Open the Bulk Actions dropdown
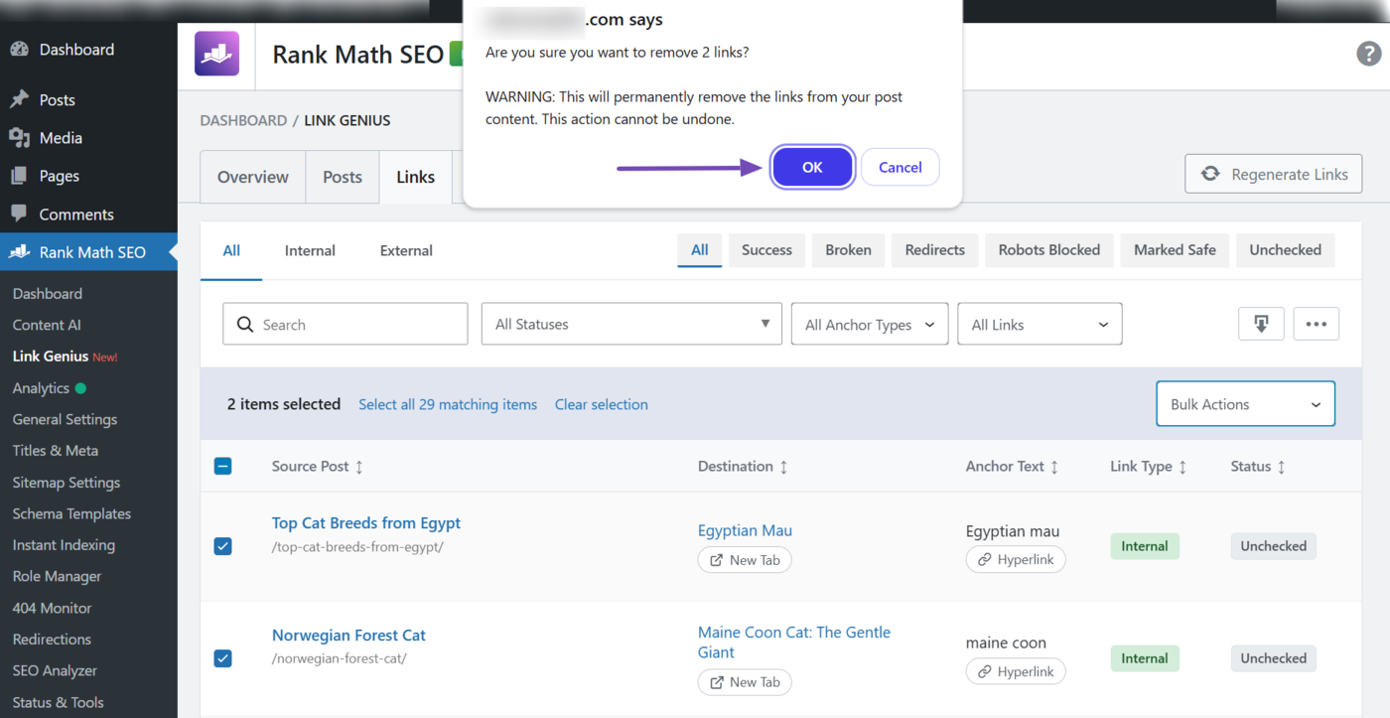The height and width of the screenshot is (718, 1390). point(1245,404)
